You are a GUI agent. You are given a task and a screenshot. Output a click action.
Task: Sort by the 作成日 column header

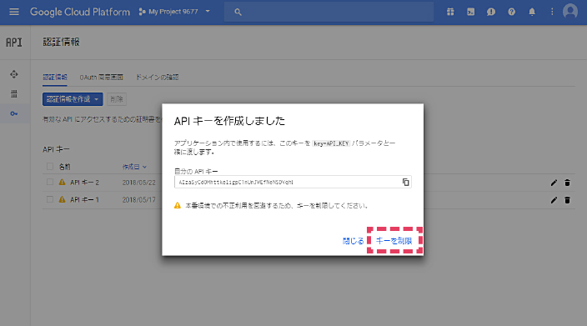coord(134,167)
